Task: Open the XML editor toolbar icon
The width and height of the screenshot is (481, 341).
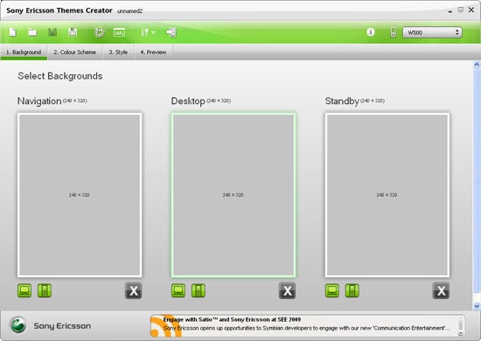Action: (119, 32)
